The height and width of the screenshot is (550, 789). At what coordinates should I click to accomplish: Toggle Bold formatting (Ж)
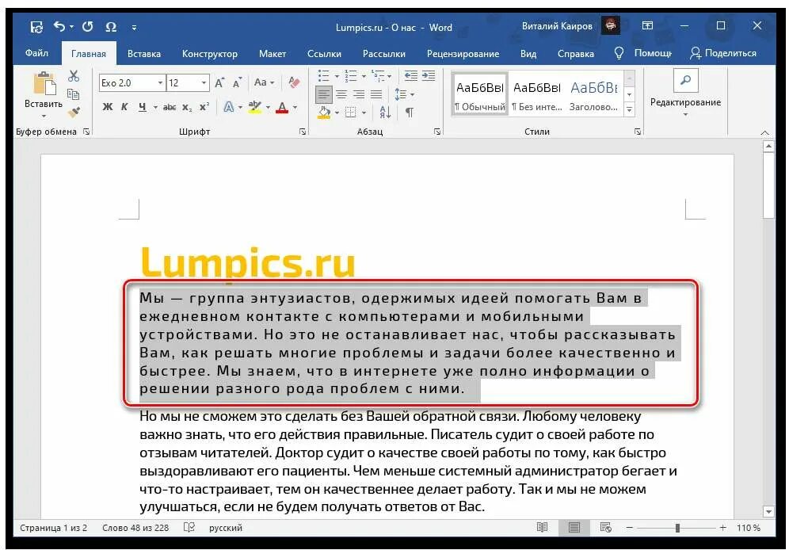pos(108,107)
